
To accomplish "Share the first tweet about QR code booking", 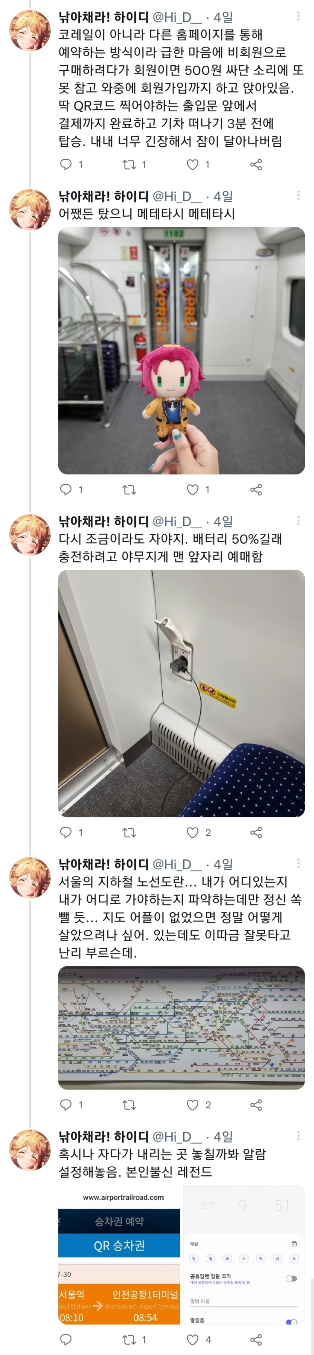I will click(x=256, y=165).
